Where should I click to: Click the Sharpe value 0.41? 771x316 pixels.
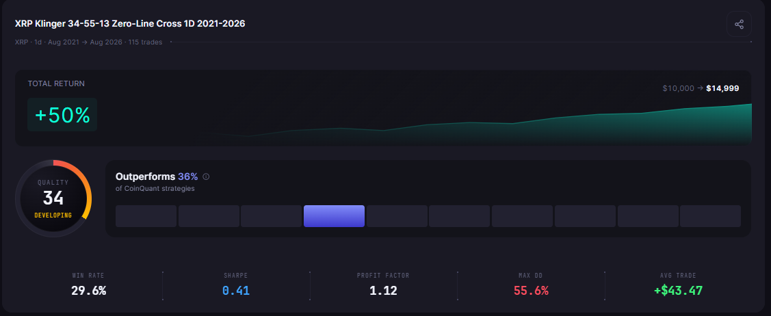click(x=236, y=291)
